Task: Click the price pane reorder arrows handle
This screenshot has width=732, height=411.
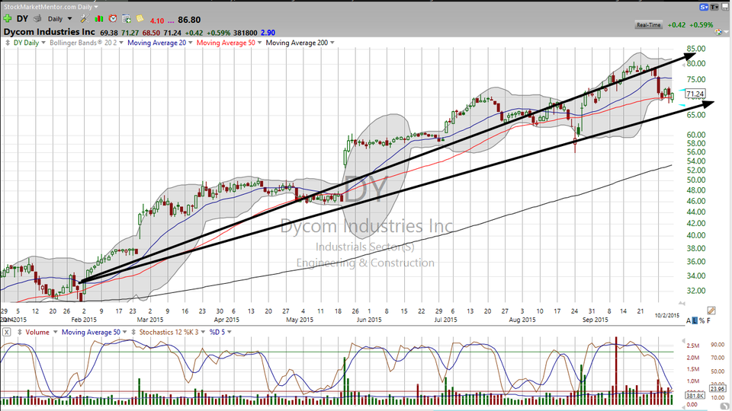Action: (x=7, y=43)
